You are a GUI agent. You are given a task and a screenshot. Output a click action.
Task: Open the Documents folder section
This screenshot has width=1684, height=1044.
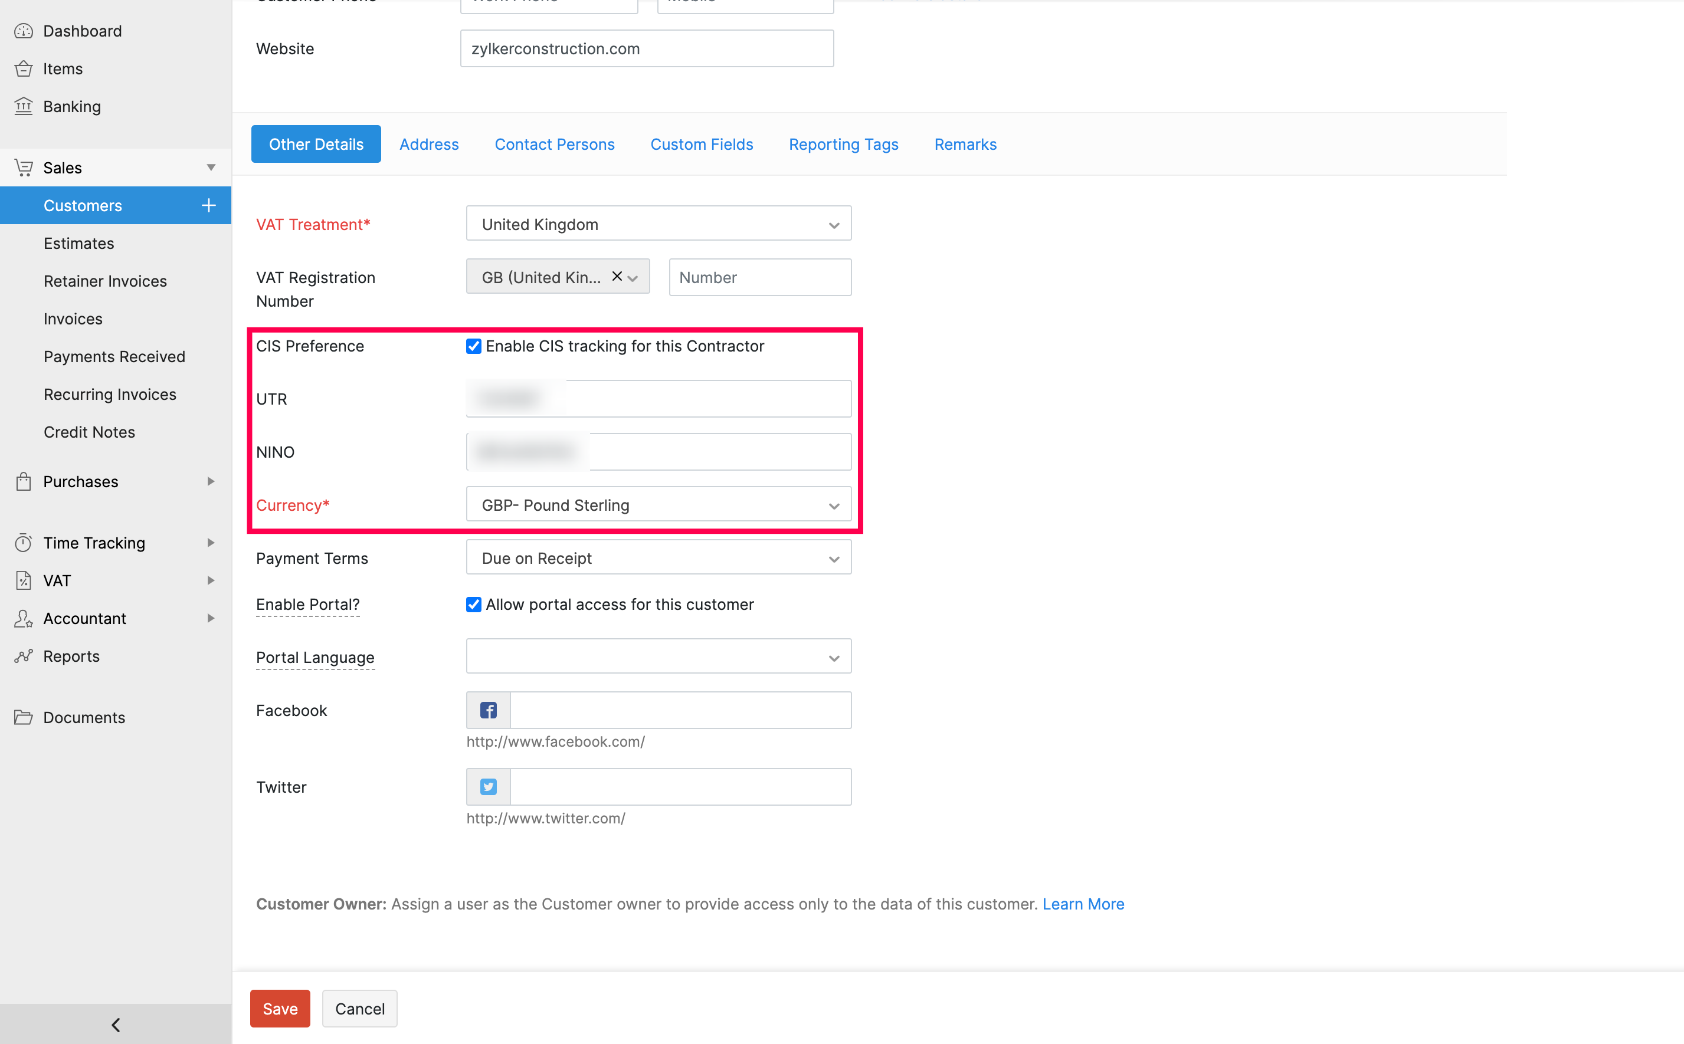(83, 717)
